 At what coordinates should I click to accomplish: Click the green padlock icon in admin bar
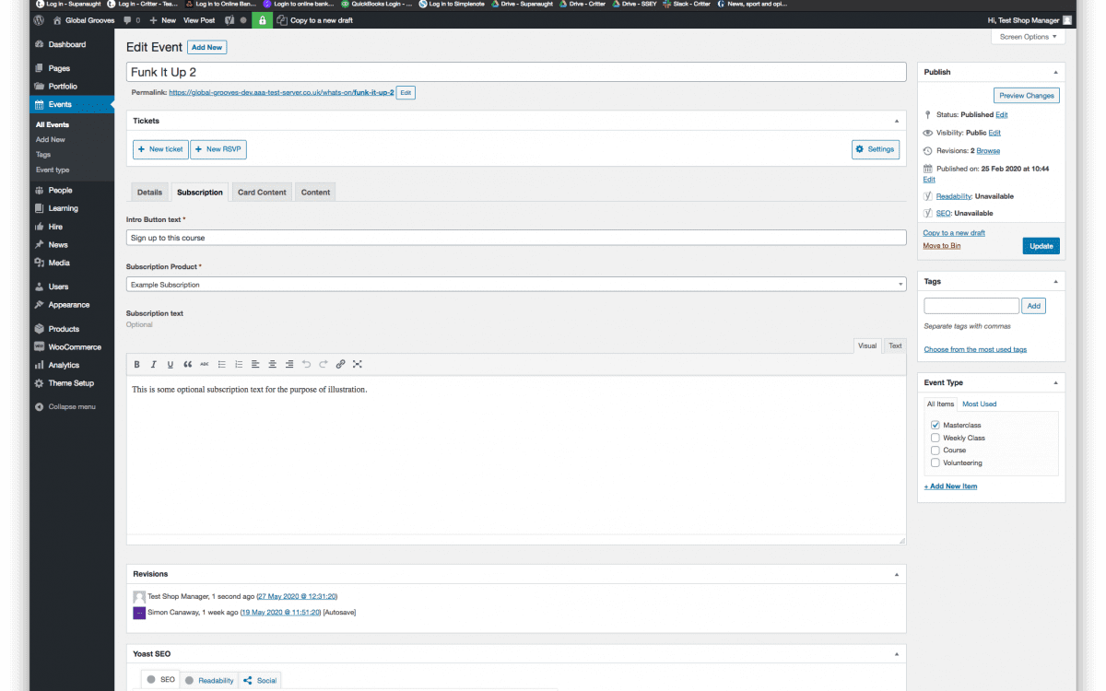coord(262,19)
